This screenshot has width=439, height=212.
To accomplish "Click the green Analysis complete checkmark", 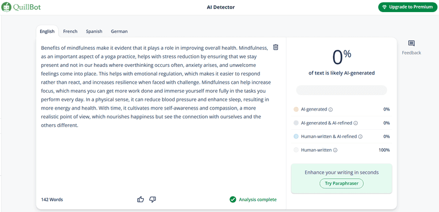I will [233, 199].
